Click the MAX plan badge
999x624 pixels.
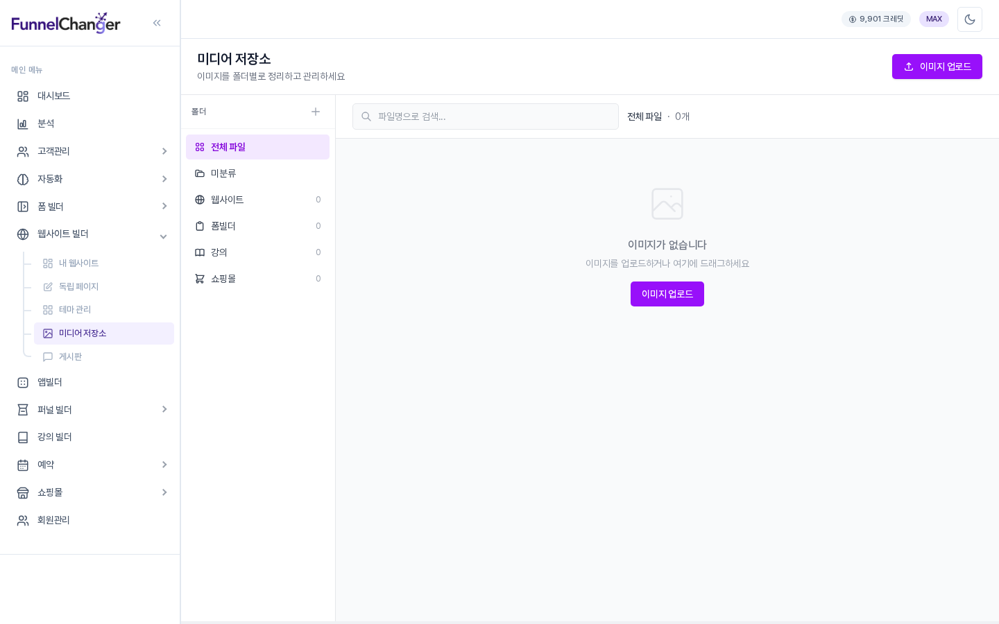pyautogui.click(x=934, y=19)
